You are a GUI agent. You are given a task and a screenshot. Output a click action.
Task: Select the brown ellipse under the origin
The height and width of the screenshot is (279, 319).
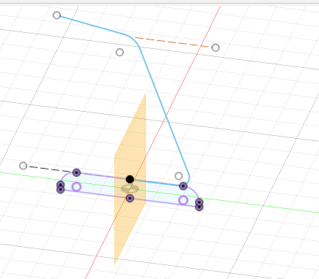pyautogui.click(x=130, y=188)
